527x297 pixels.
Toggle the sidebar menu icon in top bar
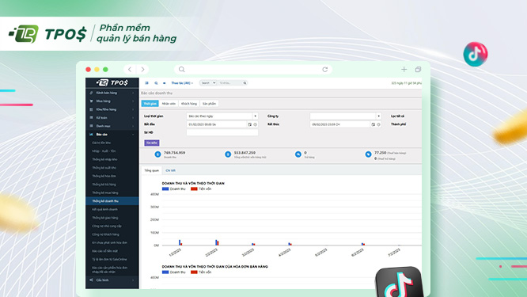[147, 83]
